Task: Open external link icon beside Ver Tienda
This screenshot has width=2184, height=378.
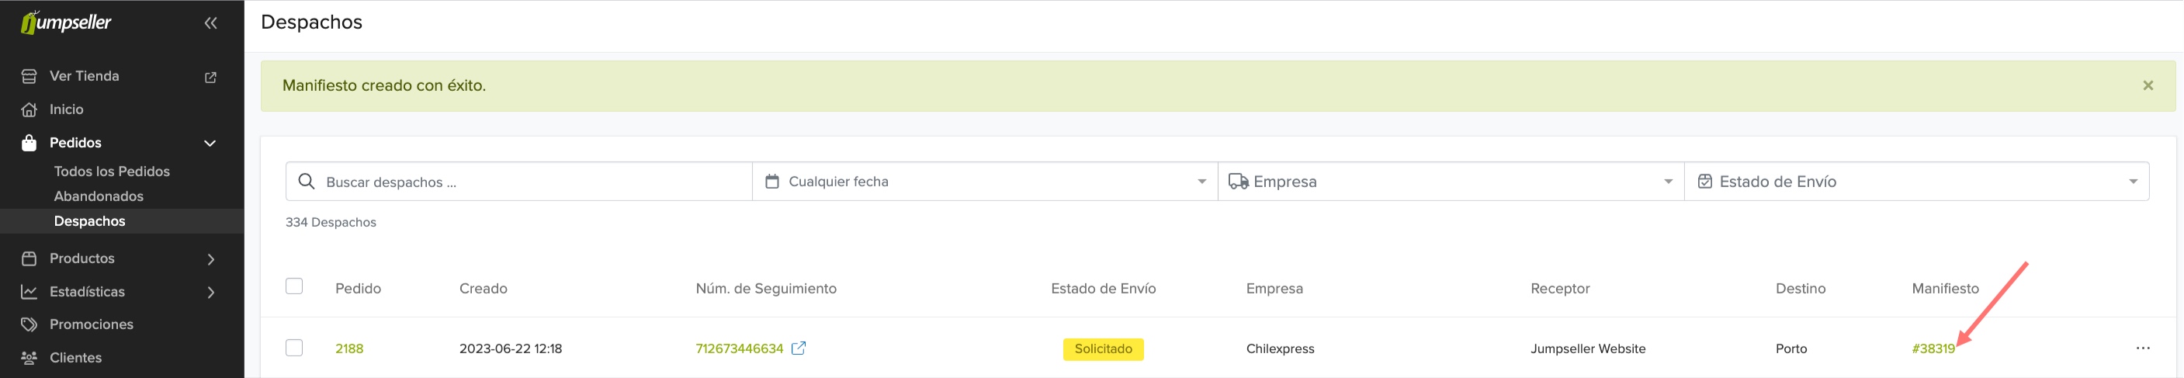Action: coord(210,77)
